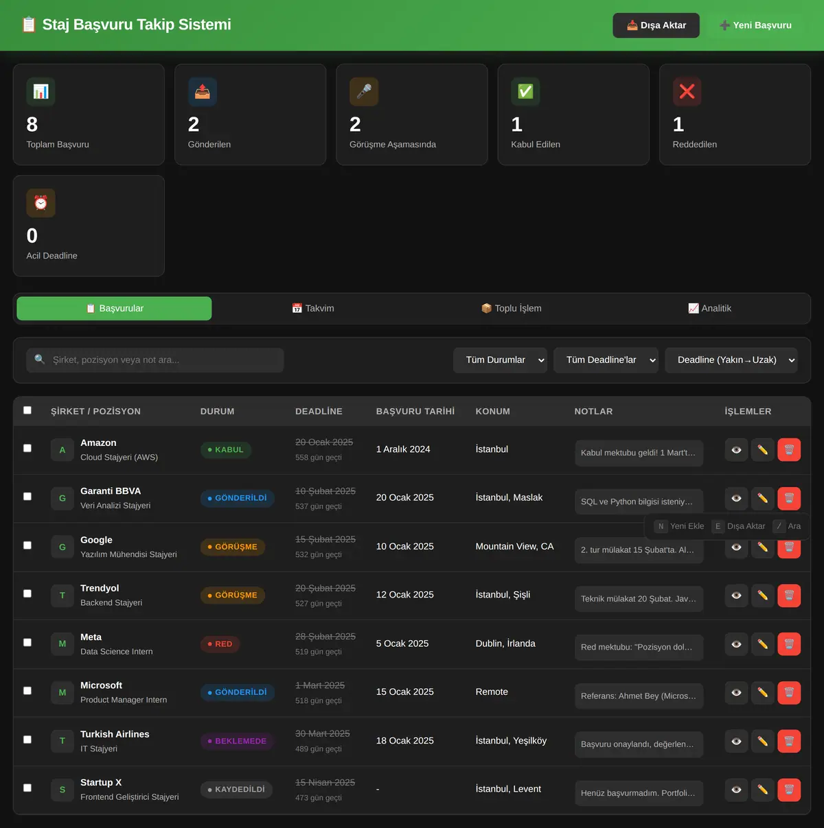Click the KABUL status badge for Amazon
This screenshot has height=828, width=824.
click(225, 450)
